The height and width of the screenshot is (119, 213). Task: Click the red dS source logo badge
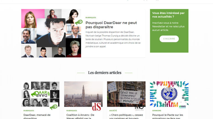tap(97, 107)
